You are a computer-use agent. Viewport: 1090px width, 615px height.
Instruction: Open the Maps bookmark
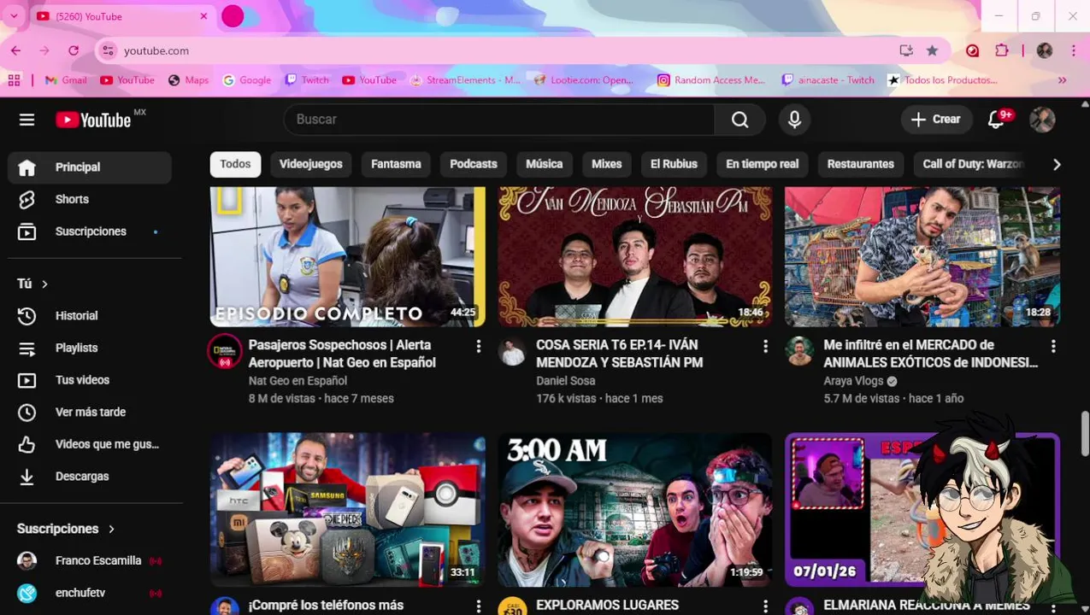(188, 79)
